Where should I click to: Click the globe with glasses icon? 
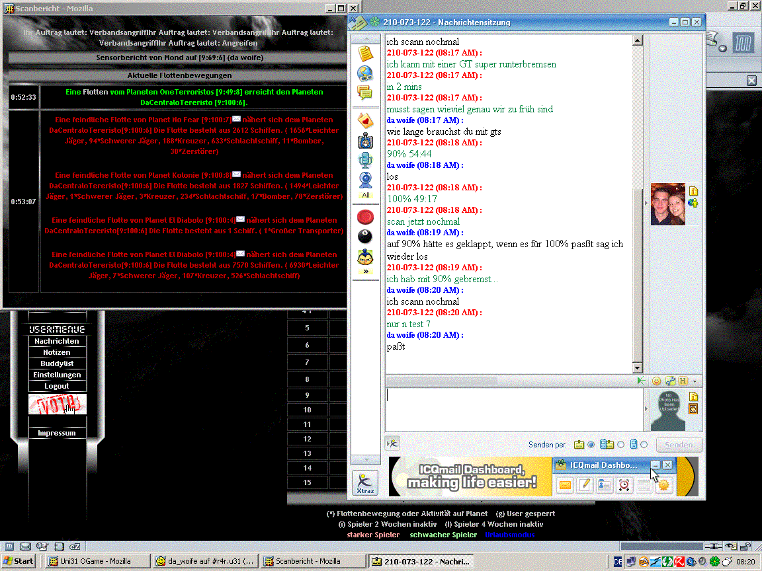(365, 73)
